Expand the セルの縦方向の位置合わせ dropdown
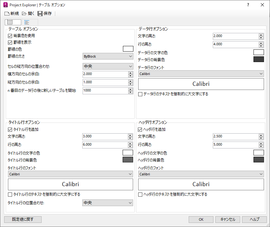The width and height of the screenshot is (270, 227). click(107, 66)
